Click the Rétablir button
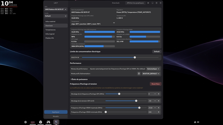Viewport: 223px width, 125px height. [56, 116]
